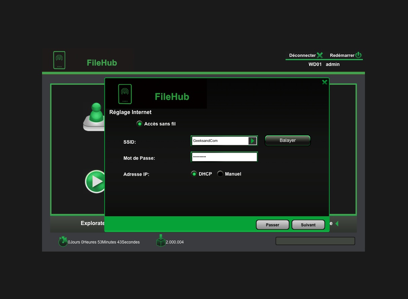
Task: Click the green play circle icon
Action: point(96,182)
